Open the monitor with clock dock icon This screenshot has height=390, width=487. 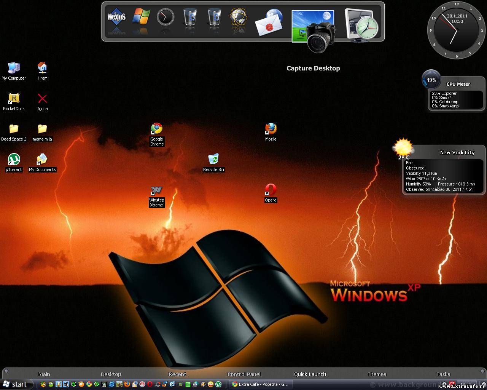361,25
